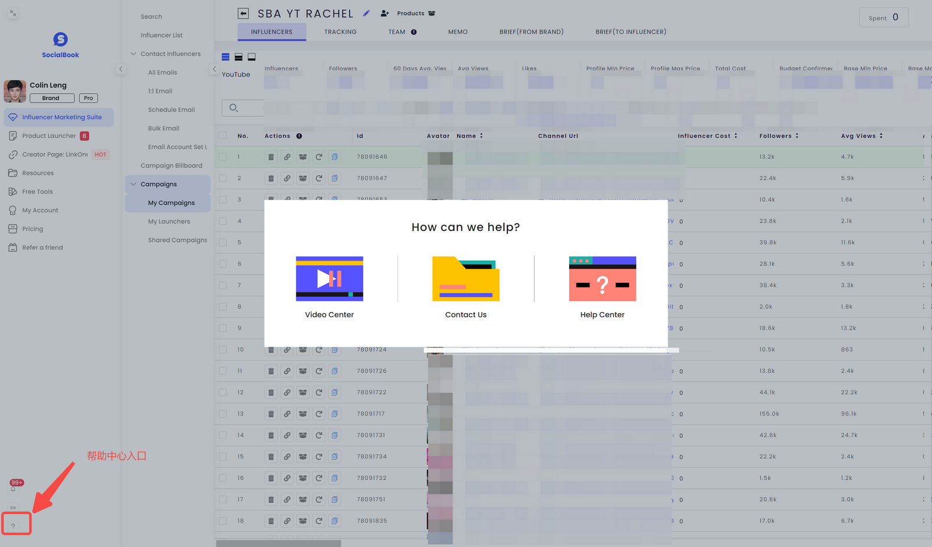
Task: Select the single panel view icon
Action: [252, 57]
